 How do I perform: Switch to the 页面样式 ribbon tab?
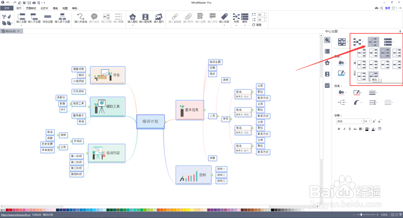tap(31, 8)
